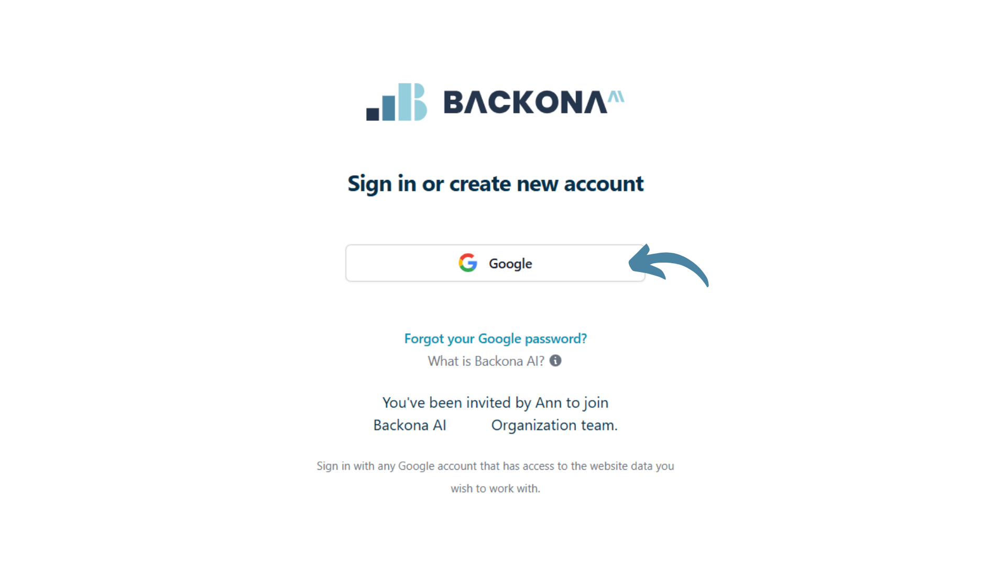The width and height of the screenshot is (1006, 565).
Task: Click the Backona AI organization name
Action: pyautogui.click(x=410, y=425)
